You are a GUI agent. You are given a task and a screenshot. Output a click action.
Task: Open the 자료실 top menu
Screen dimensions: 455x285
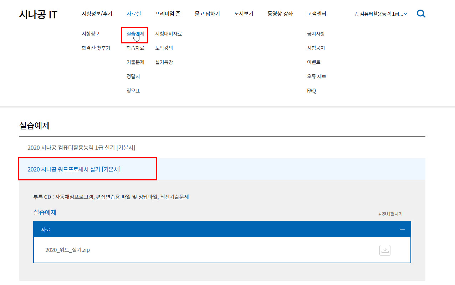(x=134, y=14)
